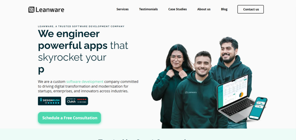Click the Leanware logo on the hoodie

(191, 92)
